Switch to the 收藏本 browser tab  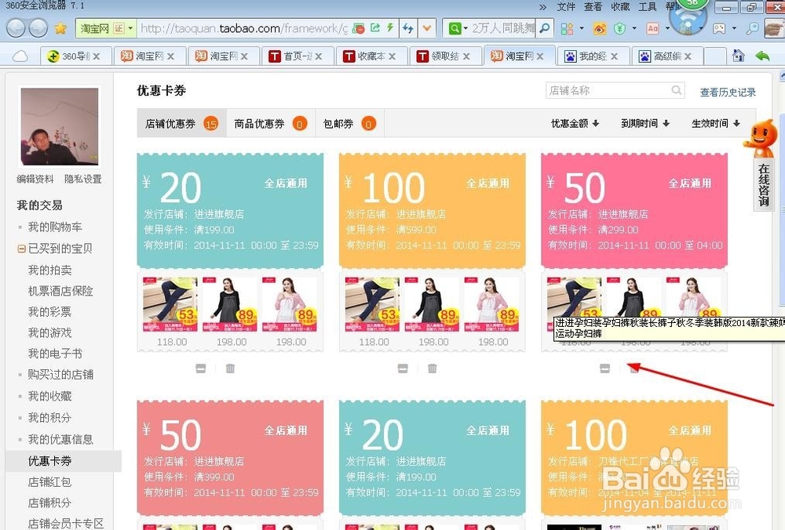click(370, 56)
